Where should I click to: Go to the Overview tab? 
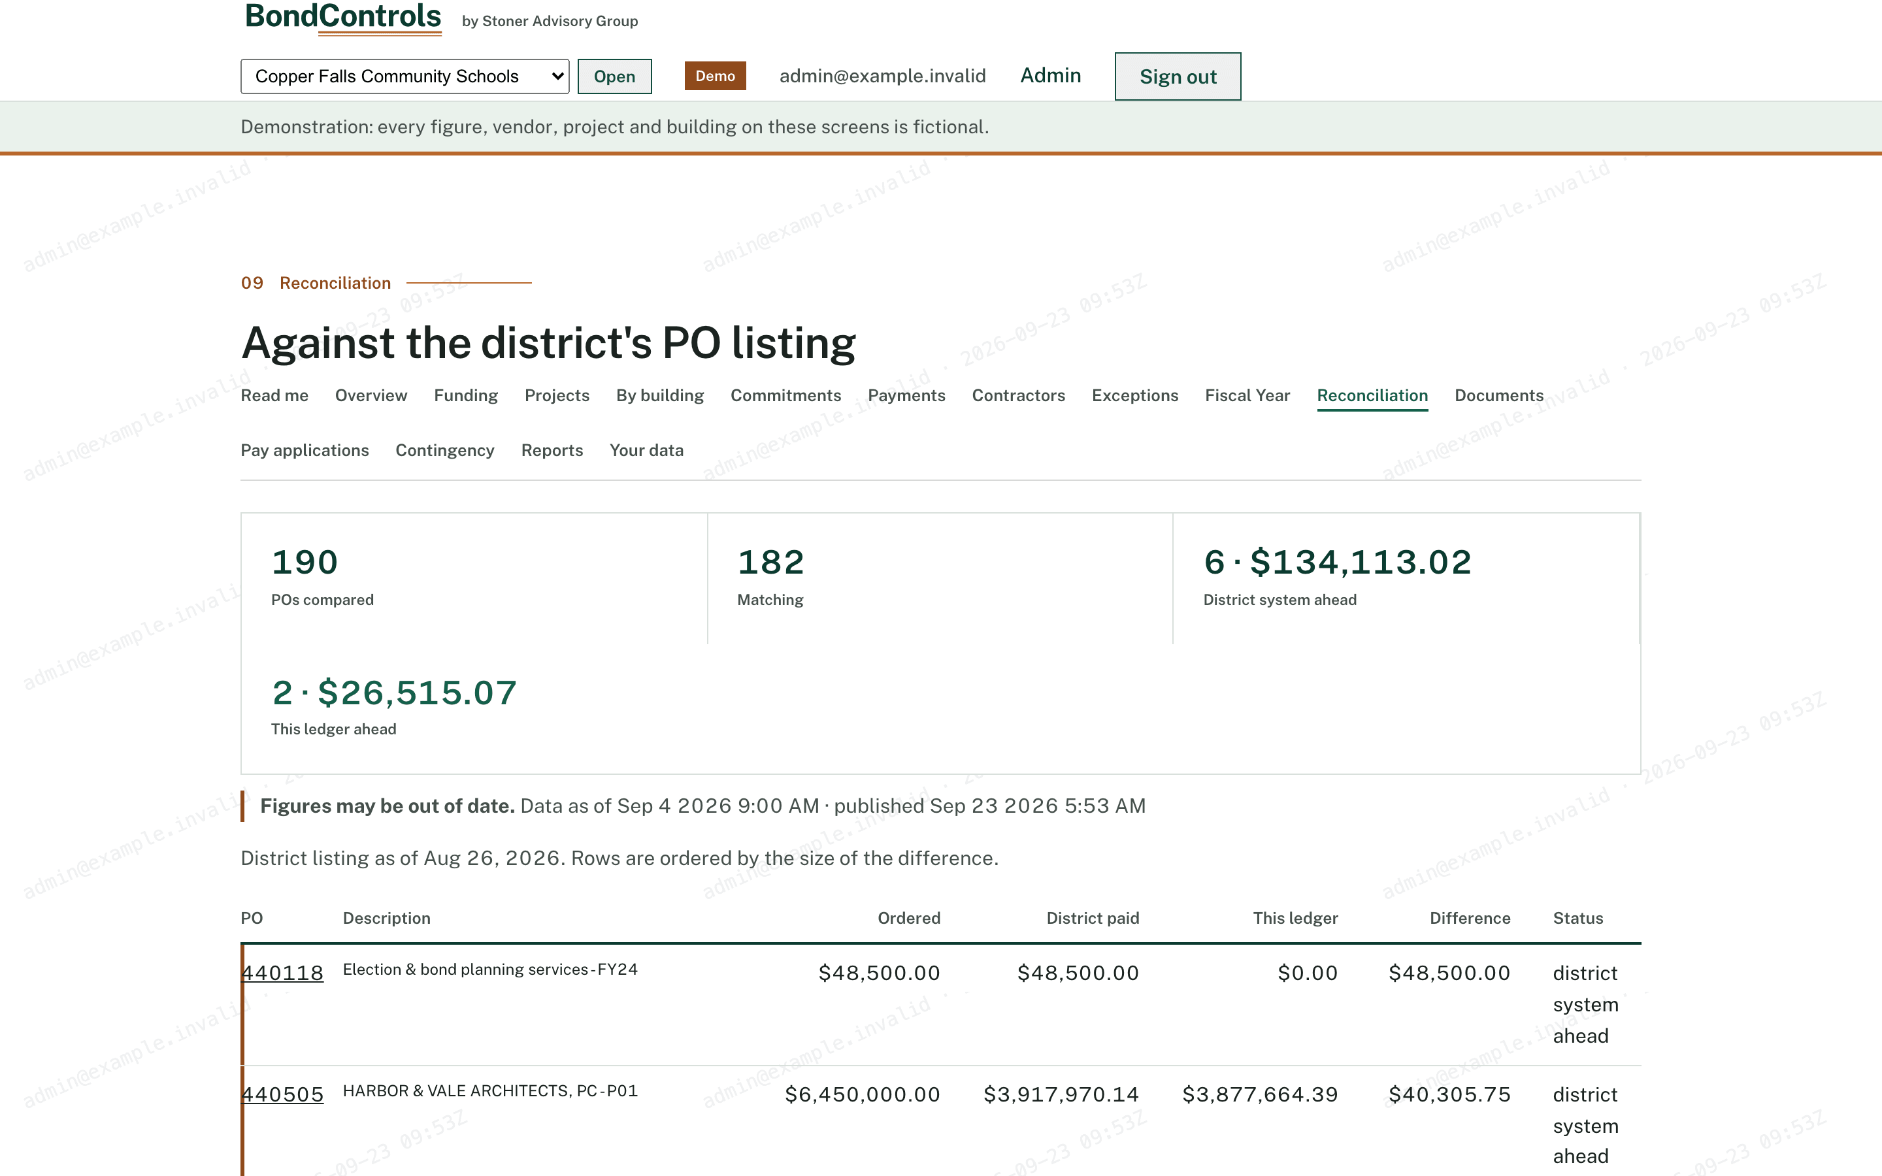click(x=371, y=395)
